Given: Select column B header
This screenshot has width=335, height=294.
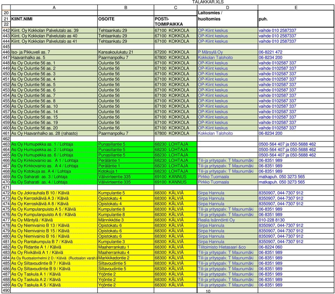Looking at the screenshot, I should [x=126, y=7].
